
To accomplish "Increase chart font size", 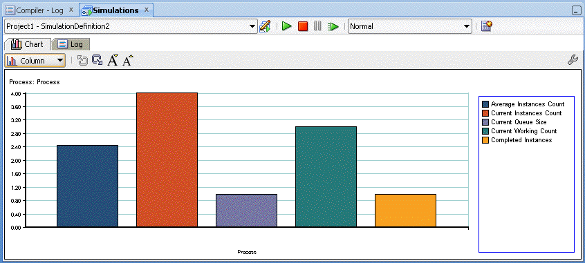I will 128,60.
